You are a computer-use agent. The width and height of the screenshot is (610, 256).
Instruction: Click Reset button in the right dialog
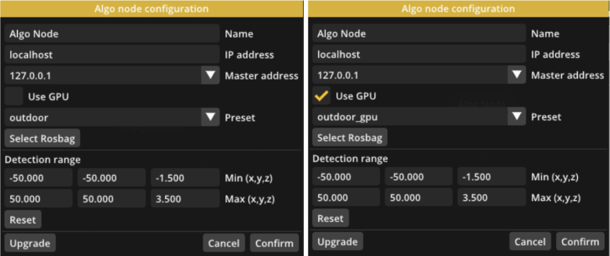(331, 218)
